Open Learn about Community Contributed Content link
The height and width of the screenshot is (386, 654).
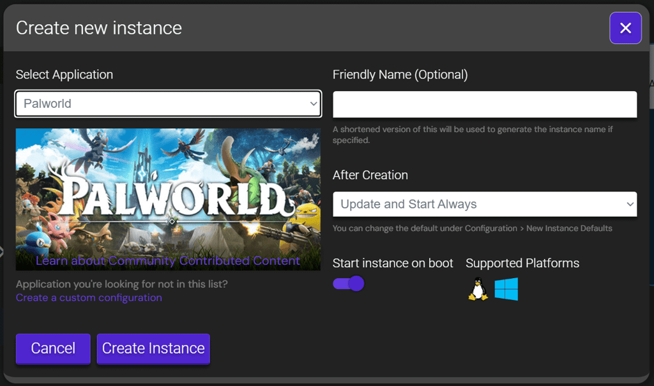pyautogui.click(x=168, y=260)
